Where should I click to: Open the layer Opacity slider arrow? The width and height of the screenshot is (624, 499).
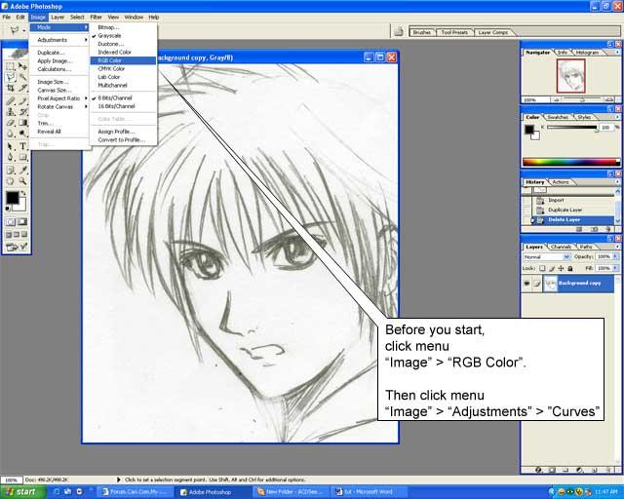click(x=615, y=256)
